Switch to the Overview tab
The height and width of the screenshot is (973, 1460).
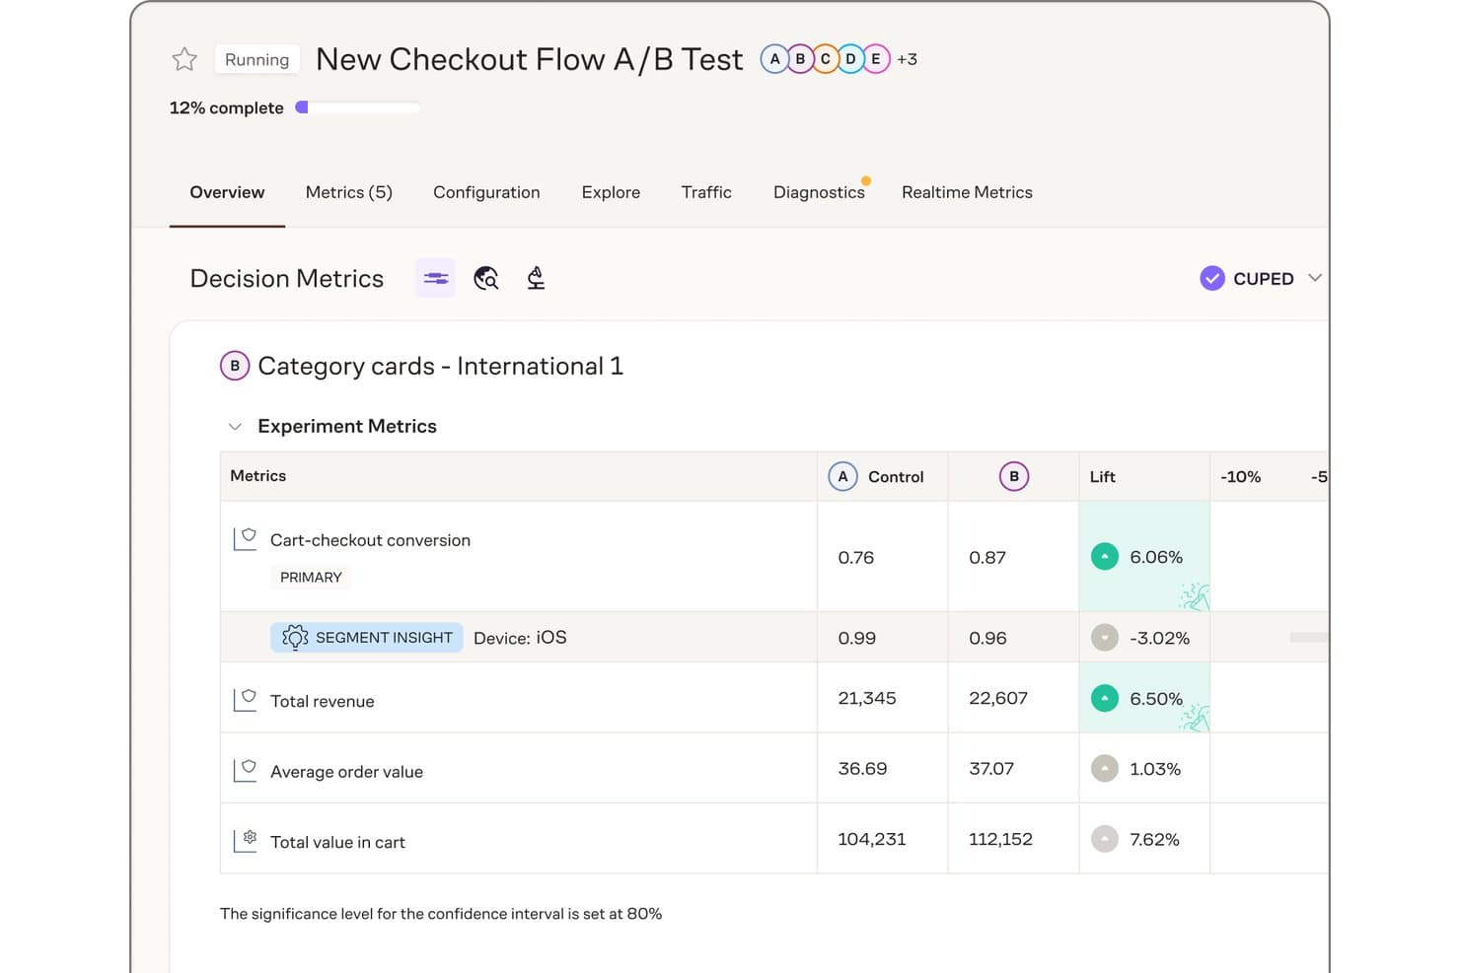(227, 192)
